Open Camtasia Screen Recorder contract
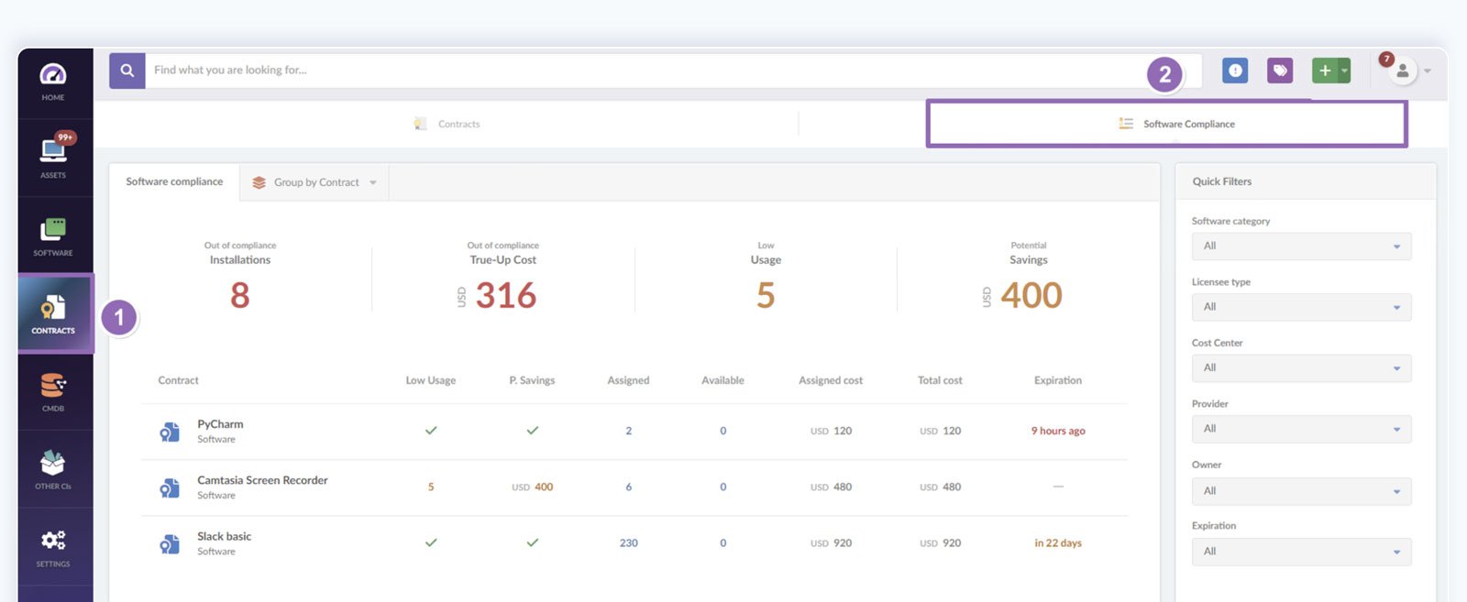The height and width of the screenshot is (602, 1467). pyautogui.click(x=262, y=480)
